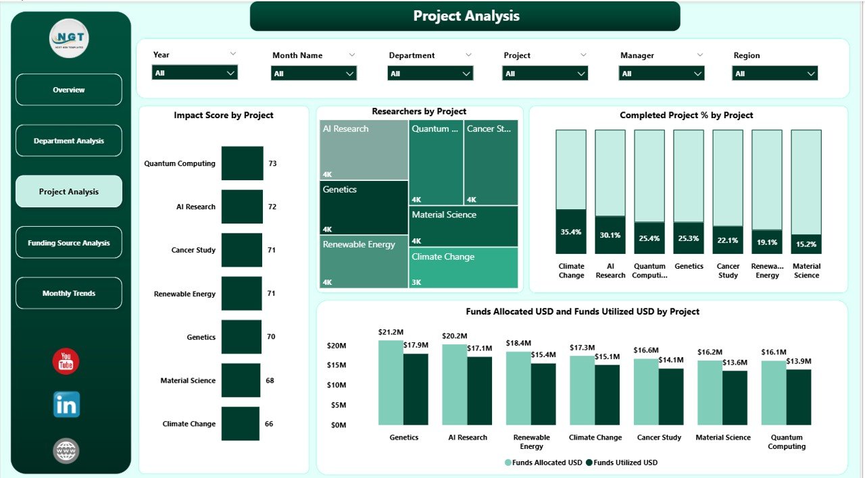Open the Manager filter dropdown

coord(661,72)
